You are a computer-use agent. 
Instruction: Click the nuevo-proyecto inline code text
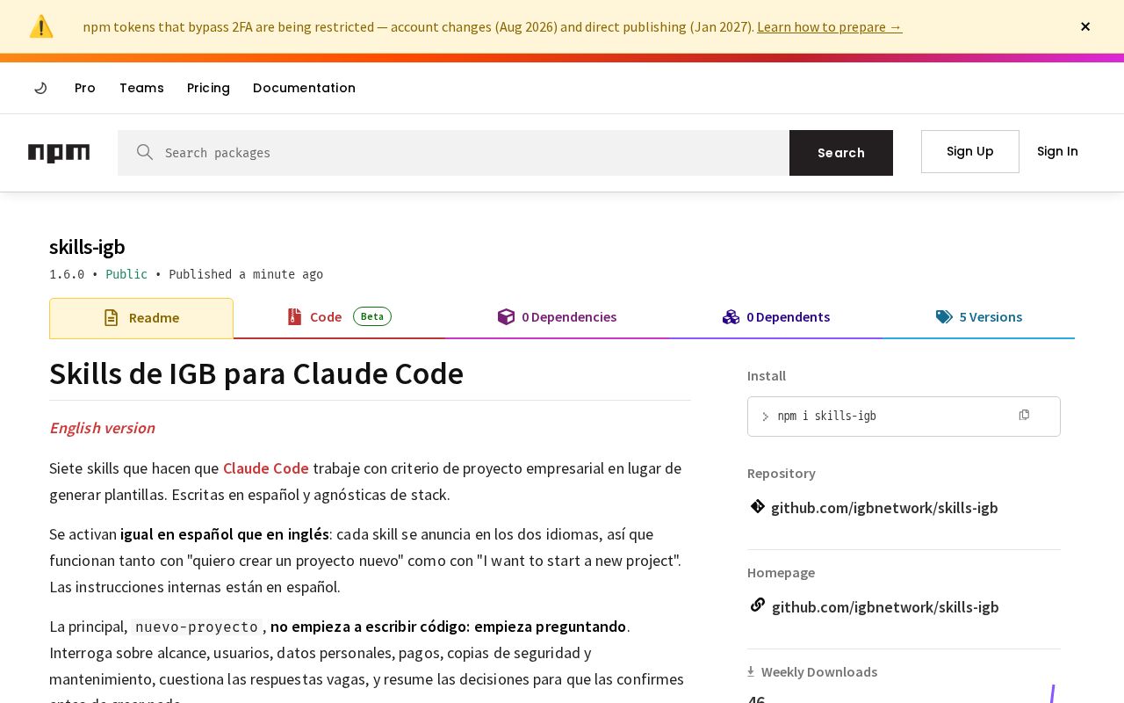pyautogui.click(x=197, y=627)
